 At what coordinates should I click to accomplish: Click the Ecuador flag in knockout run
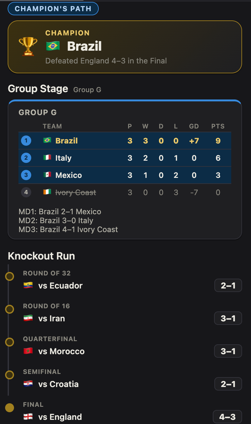[28, 285]
